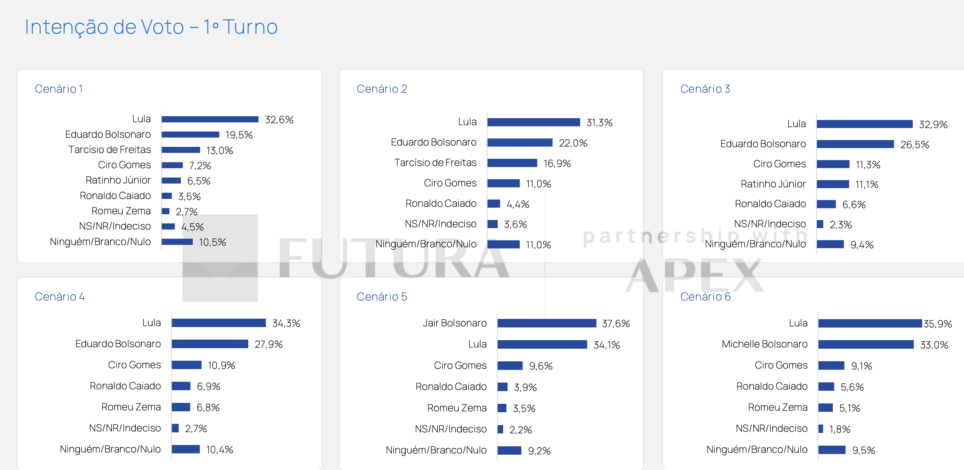This screenshot has height=470, width=964.
Task: Click the 'Cenário 4' panel title
Action: tap(59, 297)
